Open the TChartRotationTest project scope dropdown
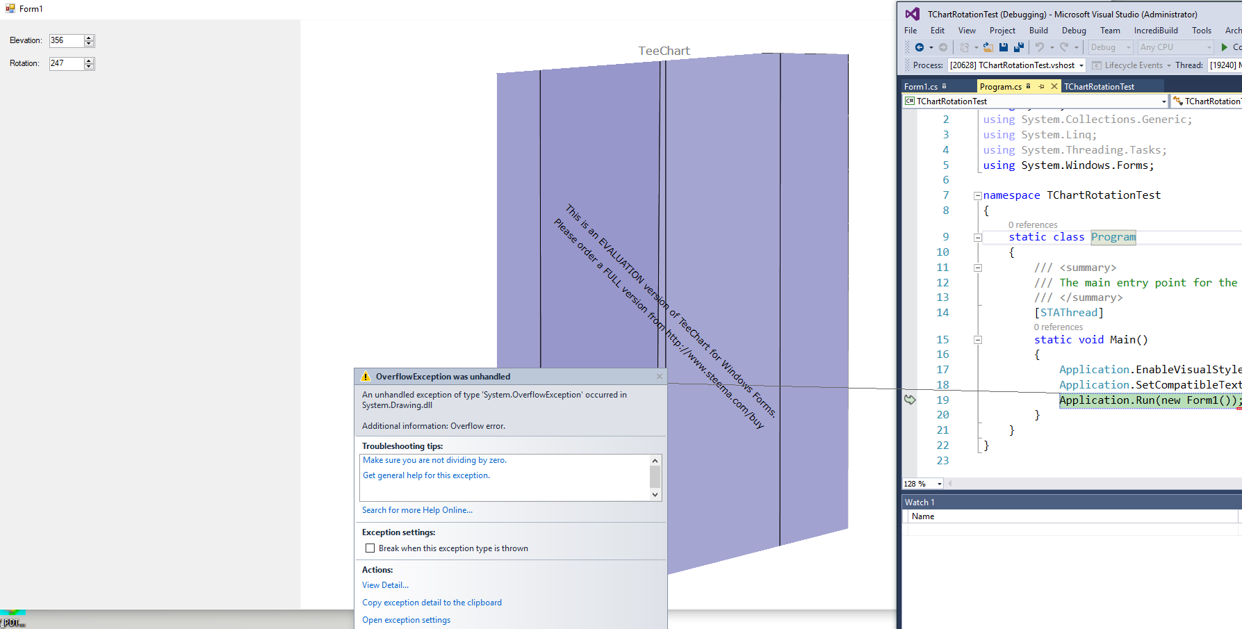 click(x=1164, y=101)
